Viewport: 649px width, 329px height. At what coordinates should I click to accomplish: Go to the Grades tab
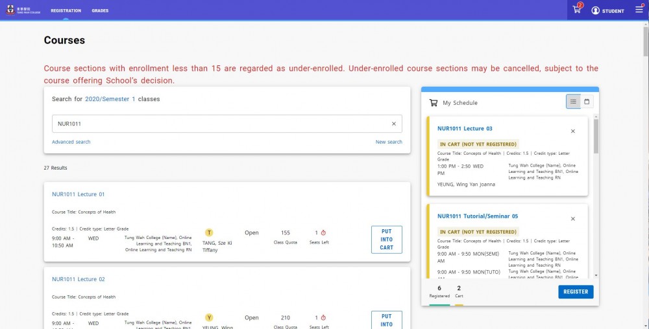(100, 11)
